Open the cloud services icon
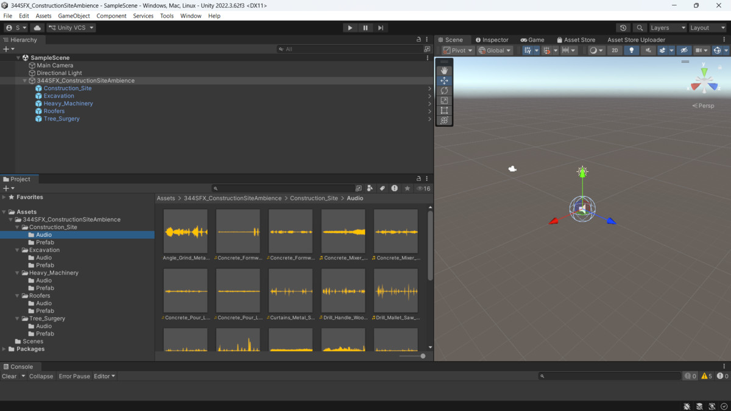 tap(37, 28)
